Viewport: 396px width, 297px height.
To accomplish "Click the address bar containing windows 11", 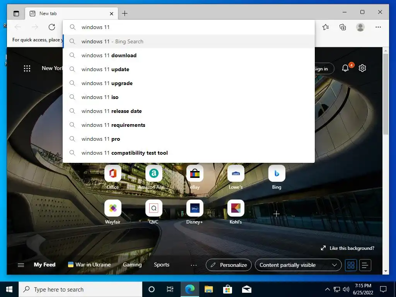I will pyautogui.click(x=189, y=27).
